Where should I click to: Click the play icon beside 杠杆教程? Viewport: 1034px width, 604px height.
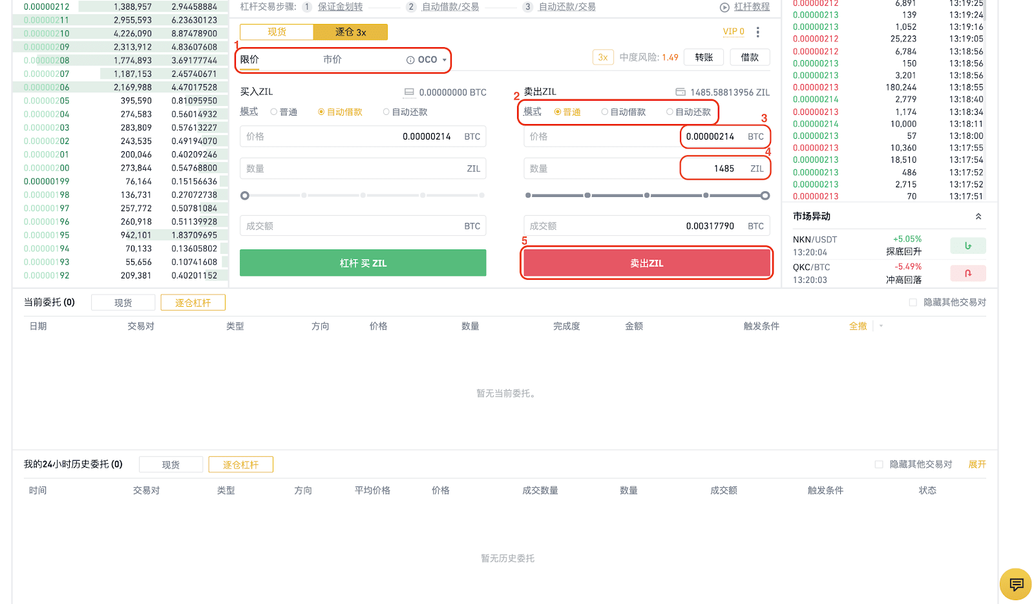[x=723, y=7]
